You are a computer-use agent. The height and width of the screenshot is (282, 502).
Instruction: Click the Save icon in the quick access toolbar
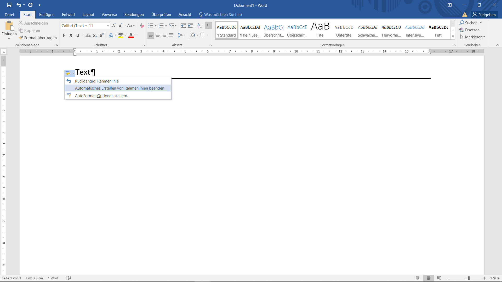click(x=9, y=5)
